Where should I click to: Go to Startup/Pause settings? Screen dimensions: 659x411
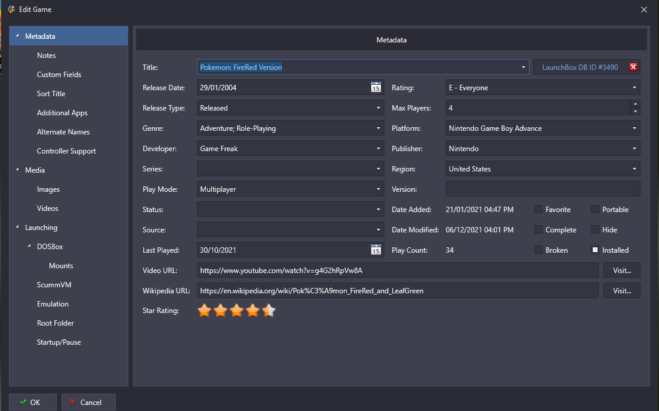point(59,342)
